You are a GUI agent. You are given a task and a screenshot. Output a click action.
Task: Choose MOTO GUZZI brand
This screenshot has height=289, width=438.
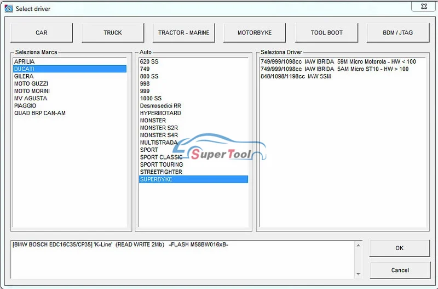click(70, 83)
